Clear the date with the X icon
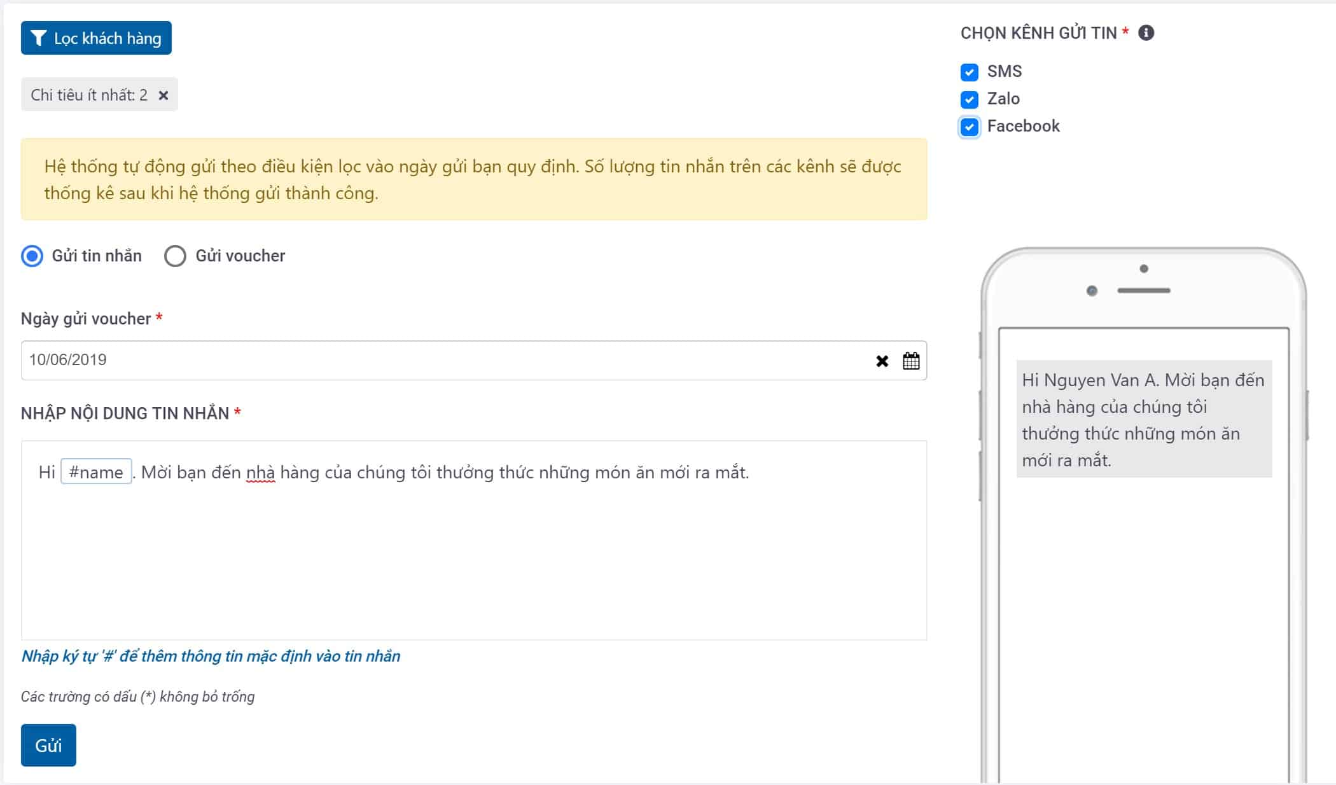The height and width of the screenshot is (785, 1336). click(882, 361)
